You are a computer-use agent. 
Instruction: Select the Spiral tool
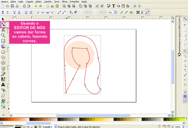pos(3,63)
